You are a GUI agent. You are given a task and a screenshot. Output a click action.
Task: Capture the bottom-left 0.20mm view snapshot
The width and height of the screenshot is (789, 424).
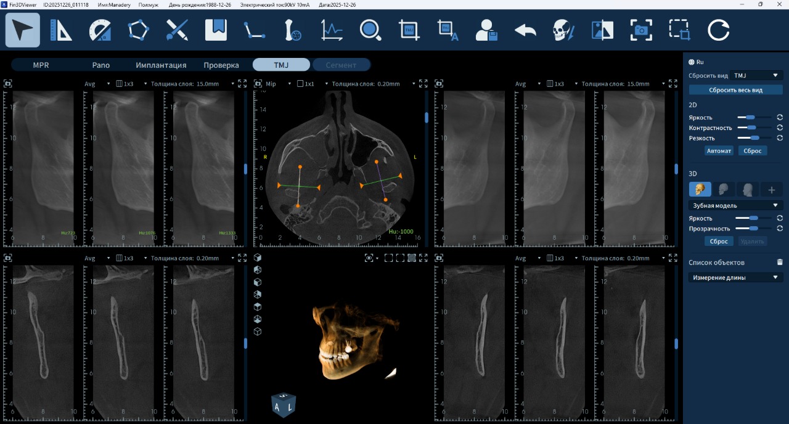click(8, 258)
